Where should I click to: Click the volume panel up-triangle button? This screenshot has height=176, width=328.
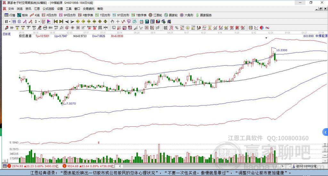point(5,161)
